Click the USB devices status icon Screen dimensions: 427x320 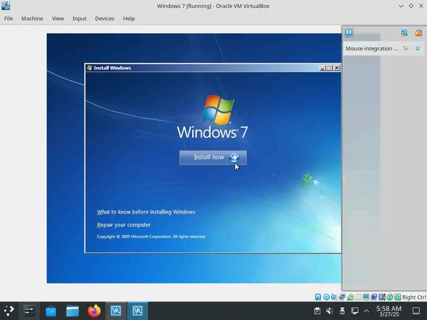pos(350,297)
